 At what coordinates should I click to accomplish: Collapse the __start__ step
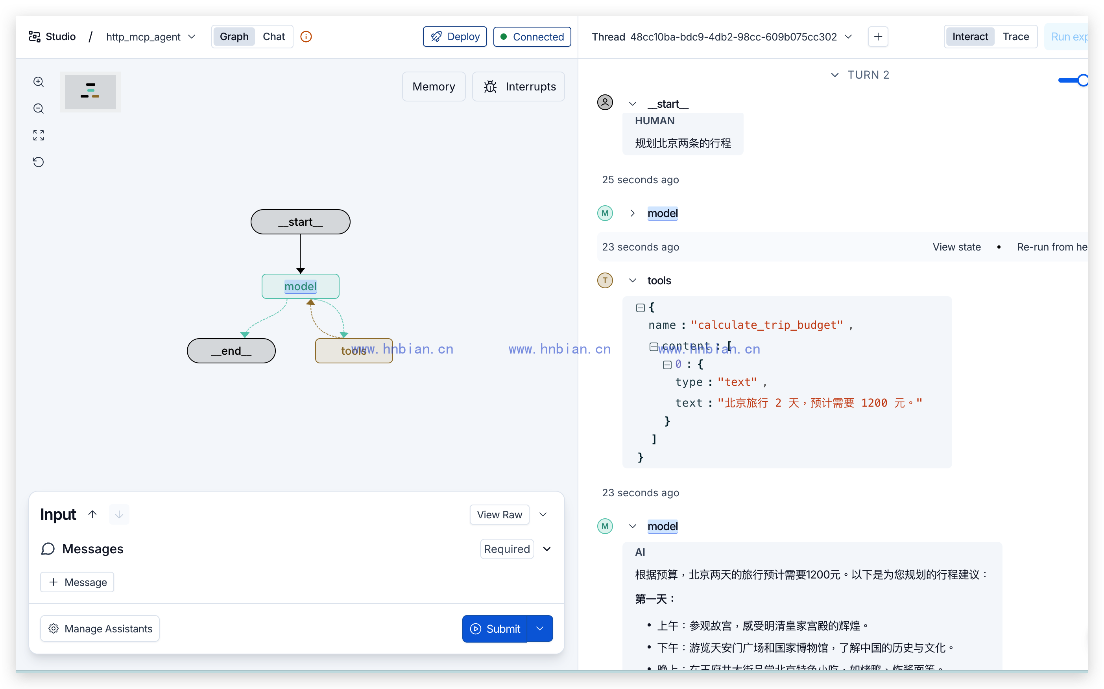[x=632, y=104]
